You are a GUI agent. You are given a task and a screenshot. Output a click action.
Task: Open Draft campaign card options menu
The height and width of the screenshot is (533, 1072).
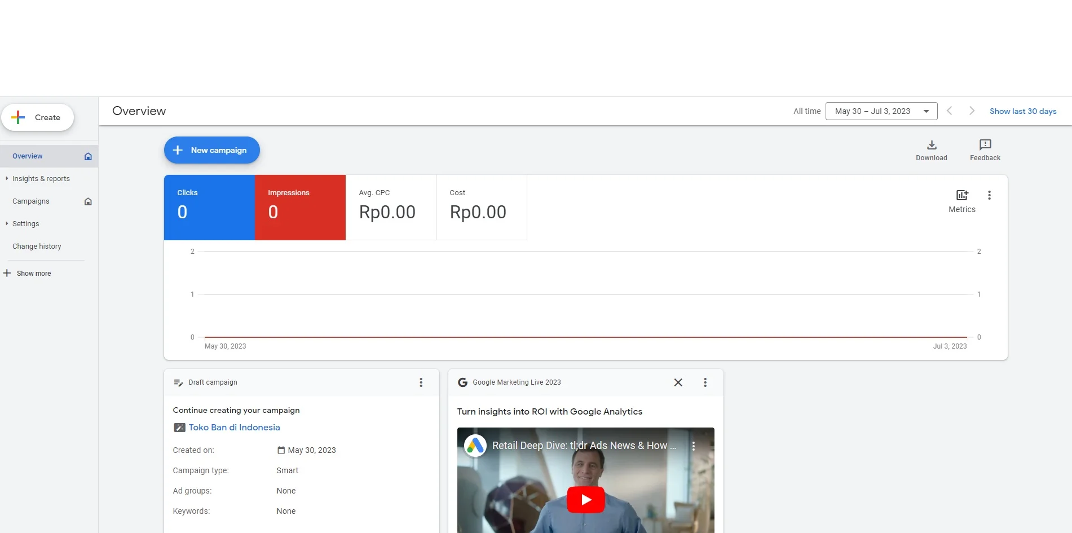coord(421,382)
